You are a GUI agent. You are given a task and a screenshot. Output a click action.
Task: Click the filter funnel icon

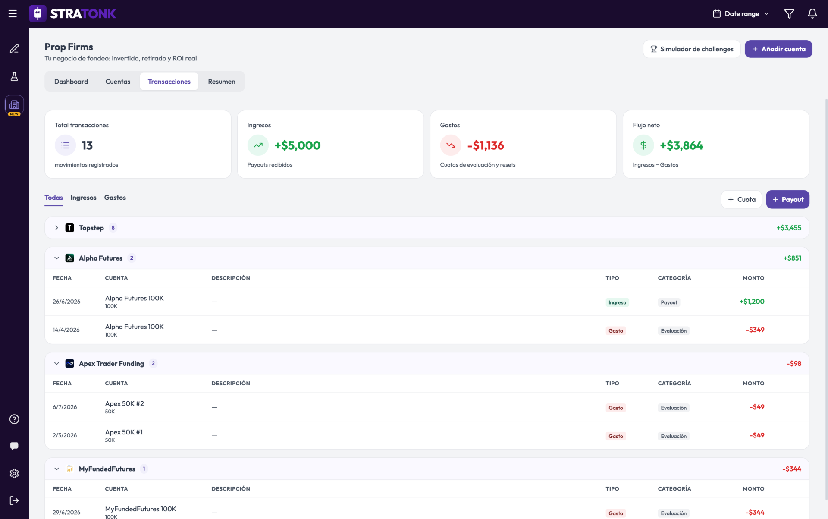tap(789, 14)
